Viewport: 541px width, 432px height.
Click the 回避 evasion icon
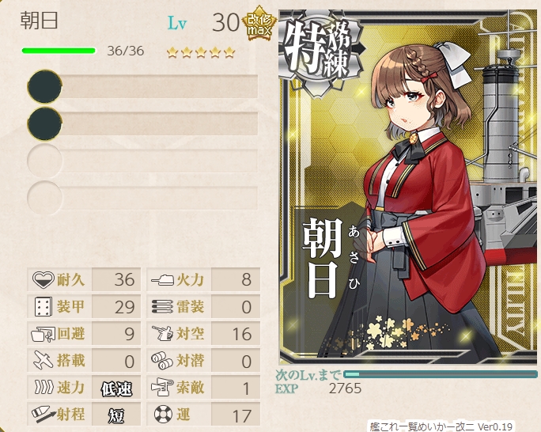point(44,334)
